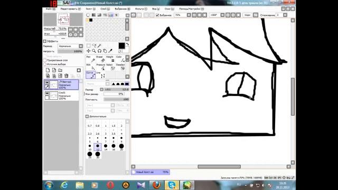Collapse the Дополнительно section
This screenshot has width=338, height=190.
pos(87,117)
